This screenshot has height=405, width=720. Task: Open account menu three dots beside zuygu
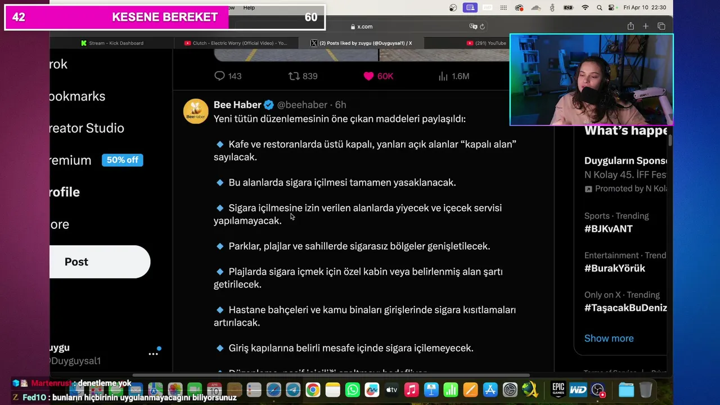153,354
